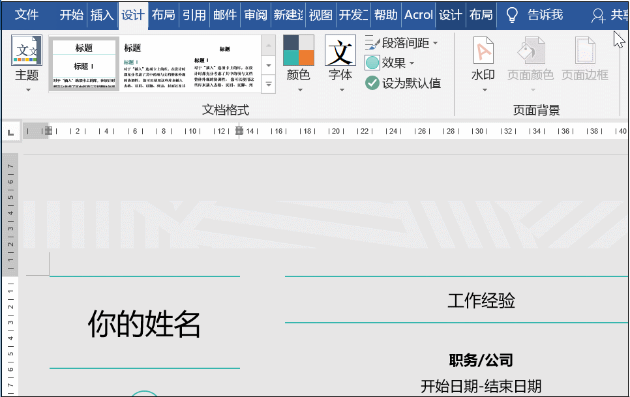Viewport: 630px width, 397px height.
Task: Click 设为默认值 set as default
Action: 403,83
